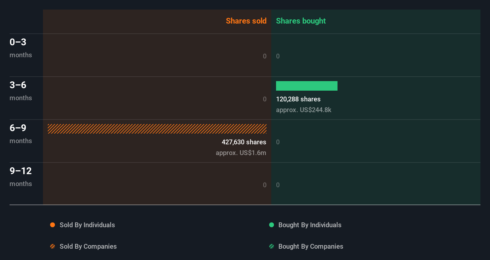This screenshot has height=260, width=490.
Task: Click the Bought By Individuals legend label
Action: [310, 225]
